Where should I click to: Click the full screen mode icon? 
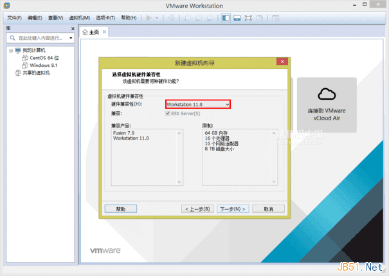(248, 18)
